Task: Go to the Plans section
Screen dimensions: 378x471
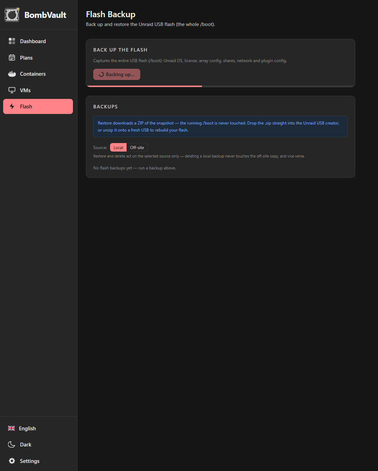Action: pyautogui.click(x=38, y=58)
